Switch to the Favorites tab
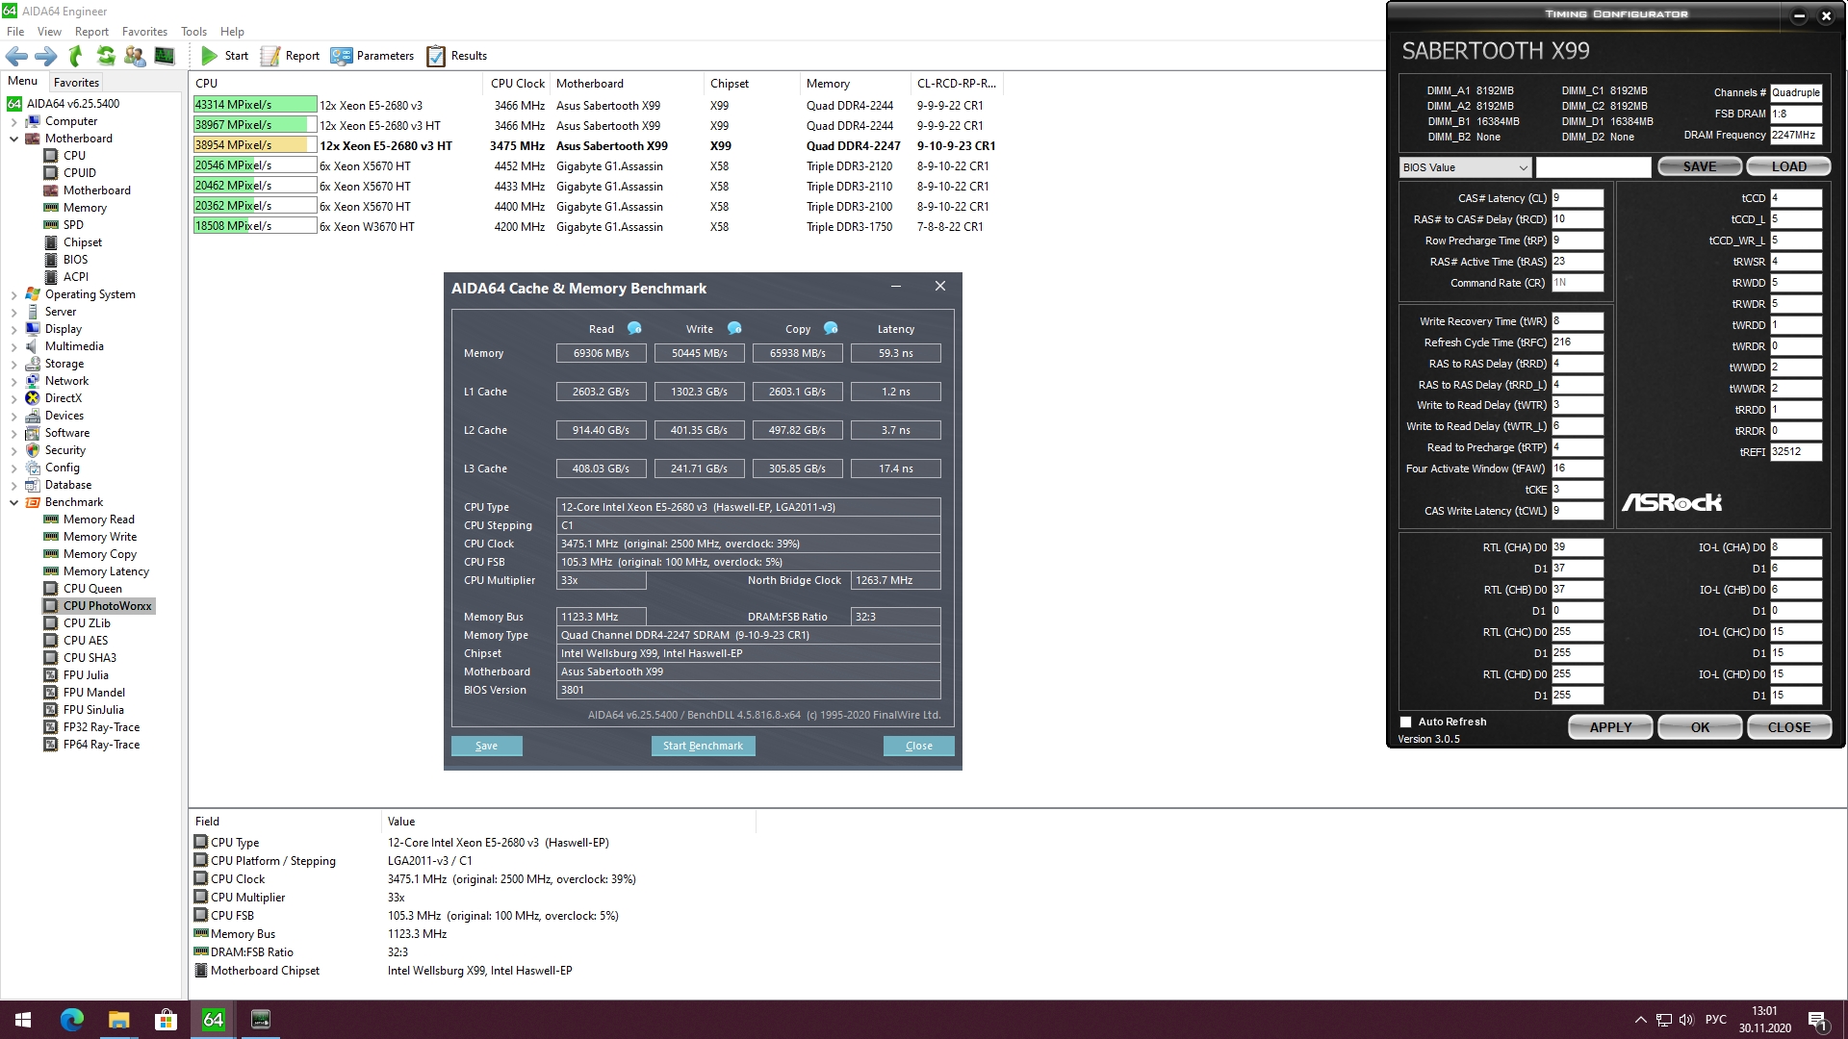The height and width of the screenshot is (1039, 1848). [x=76, y=83]
